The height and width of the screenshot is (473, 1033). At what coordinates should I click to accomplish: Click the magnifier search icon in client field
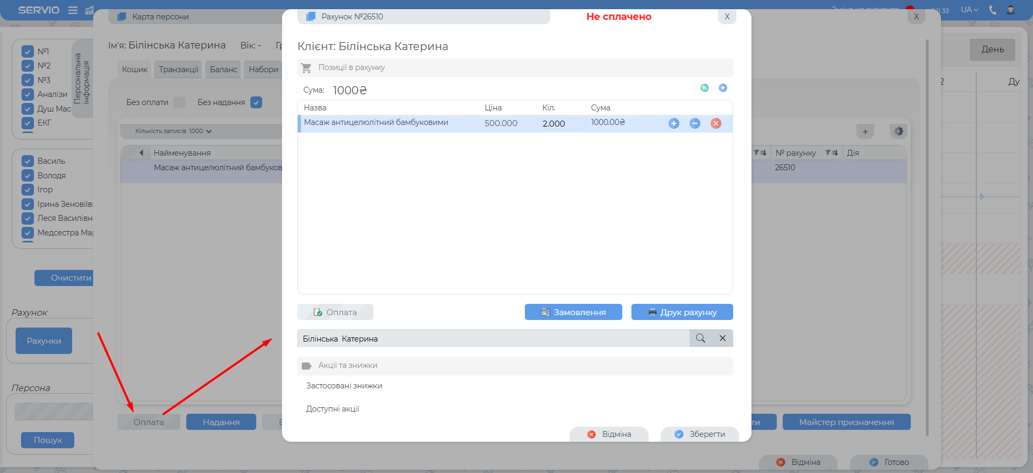coord(700,338)
